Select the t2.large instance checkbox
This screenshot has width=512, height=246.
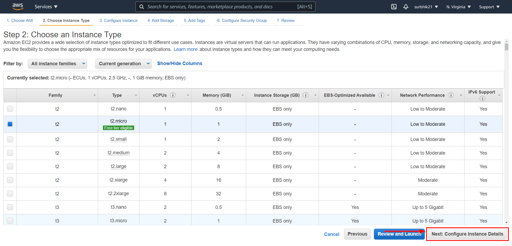[10, 166]
